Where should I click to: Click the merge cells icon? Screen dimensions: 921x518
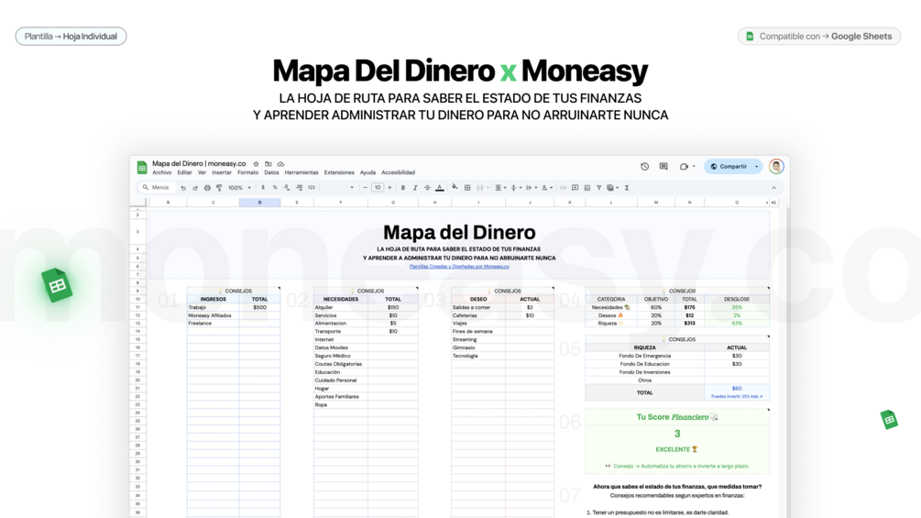(480, 188)
